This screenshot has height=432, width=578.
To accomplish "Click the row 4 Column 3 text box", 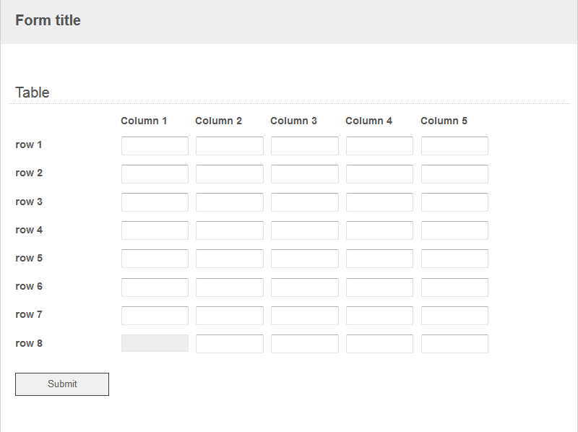I will pyautogui.click(x=305, y=230).
